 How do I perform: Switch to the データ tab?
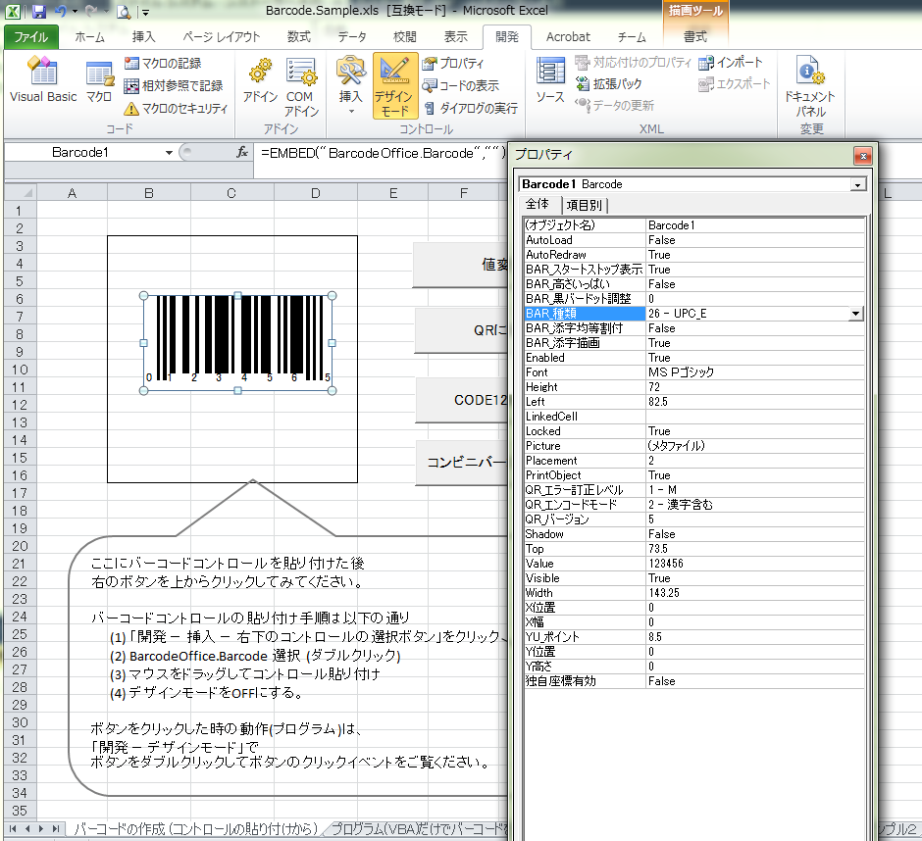coord(351,37)
